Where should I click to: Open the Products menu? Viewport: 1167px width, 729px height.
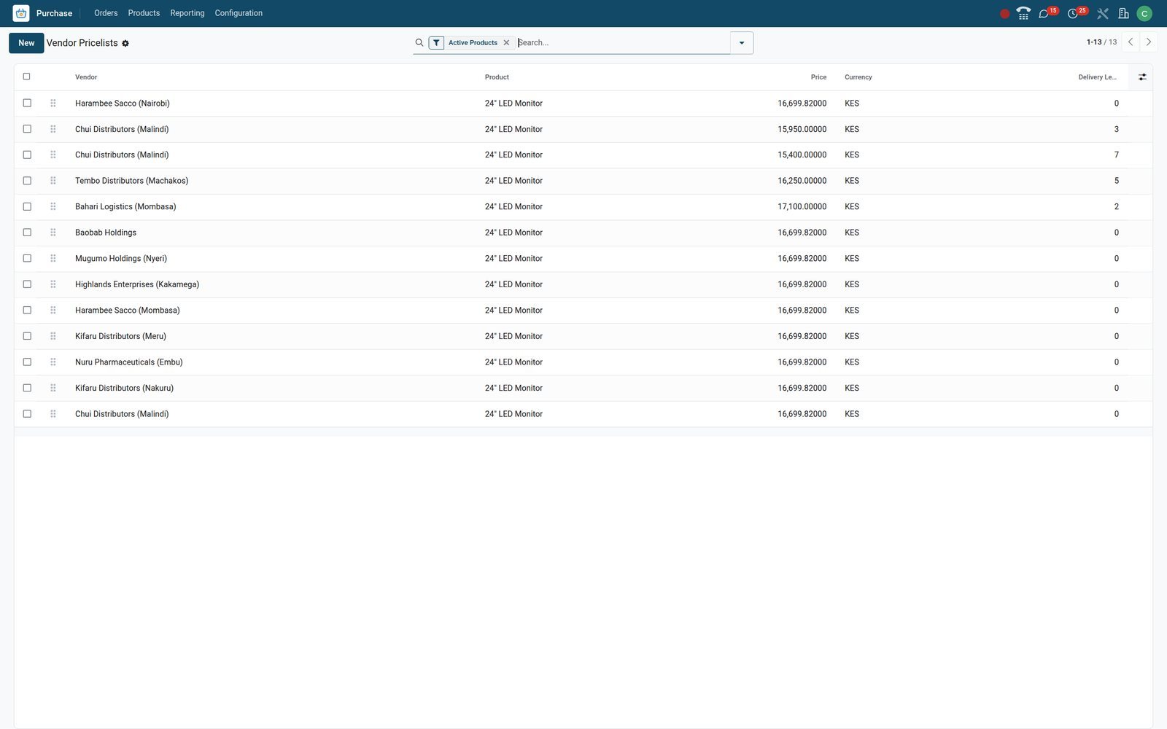pos(144,13)
